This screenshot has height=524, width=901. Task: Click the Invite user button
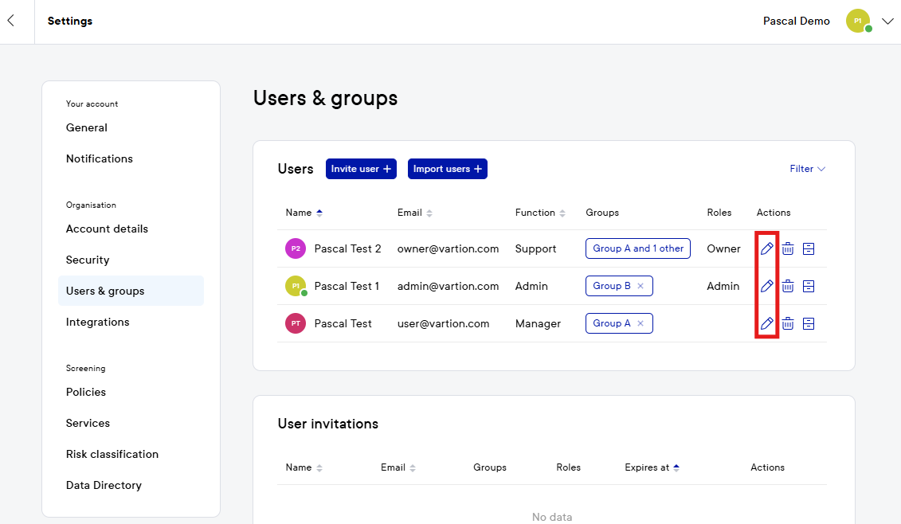point(361,169)
